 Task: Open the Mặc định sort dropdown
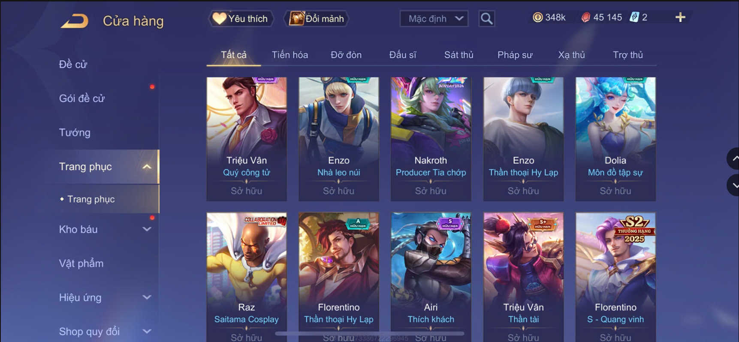434,18
